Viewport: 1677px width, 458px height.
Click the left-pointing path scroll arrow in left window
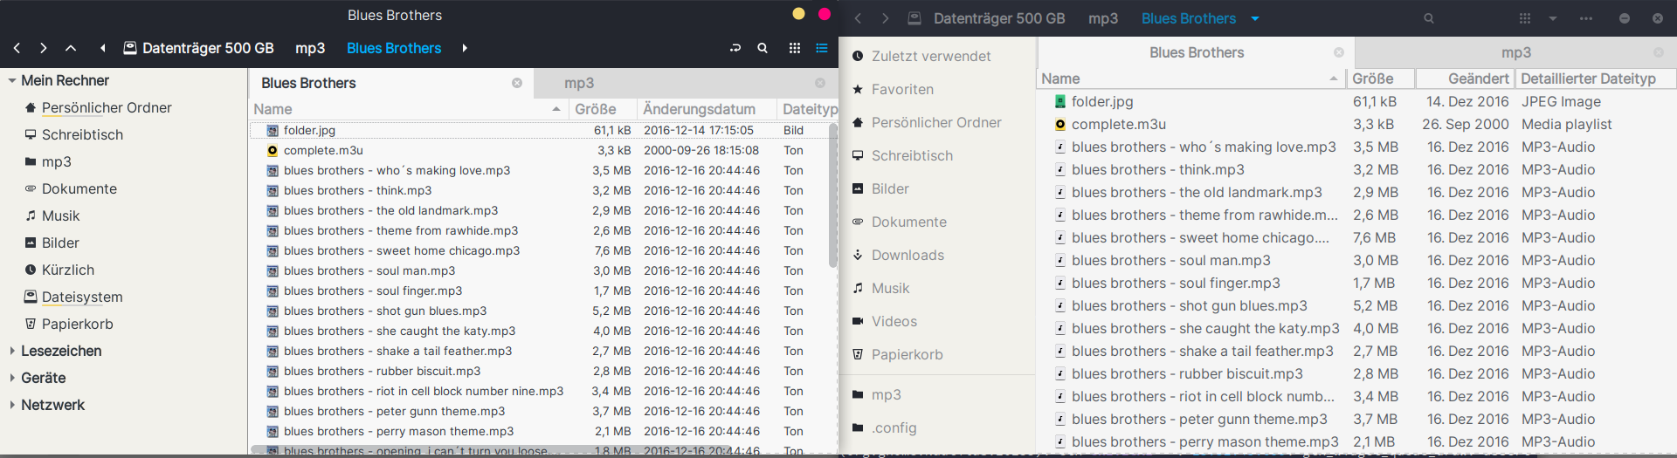pyautogui.click(x=103, y=49)
